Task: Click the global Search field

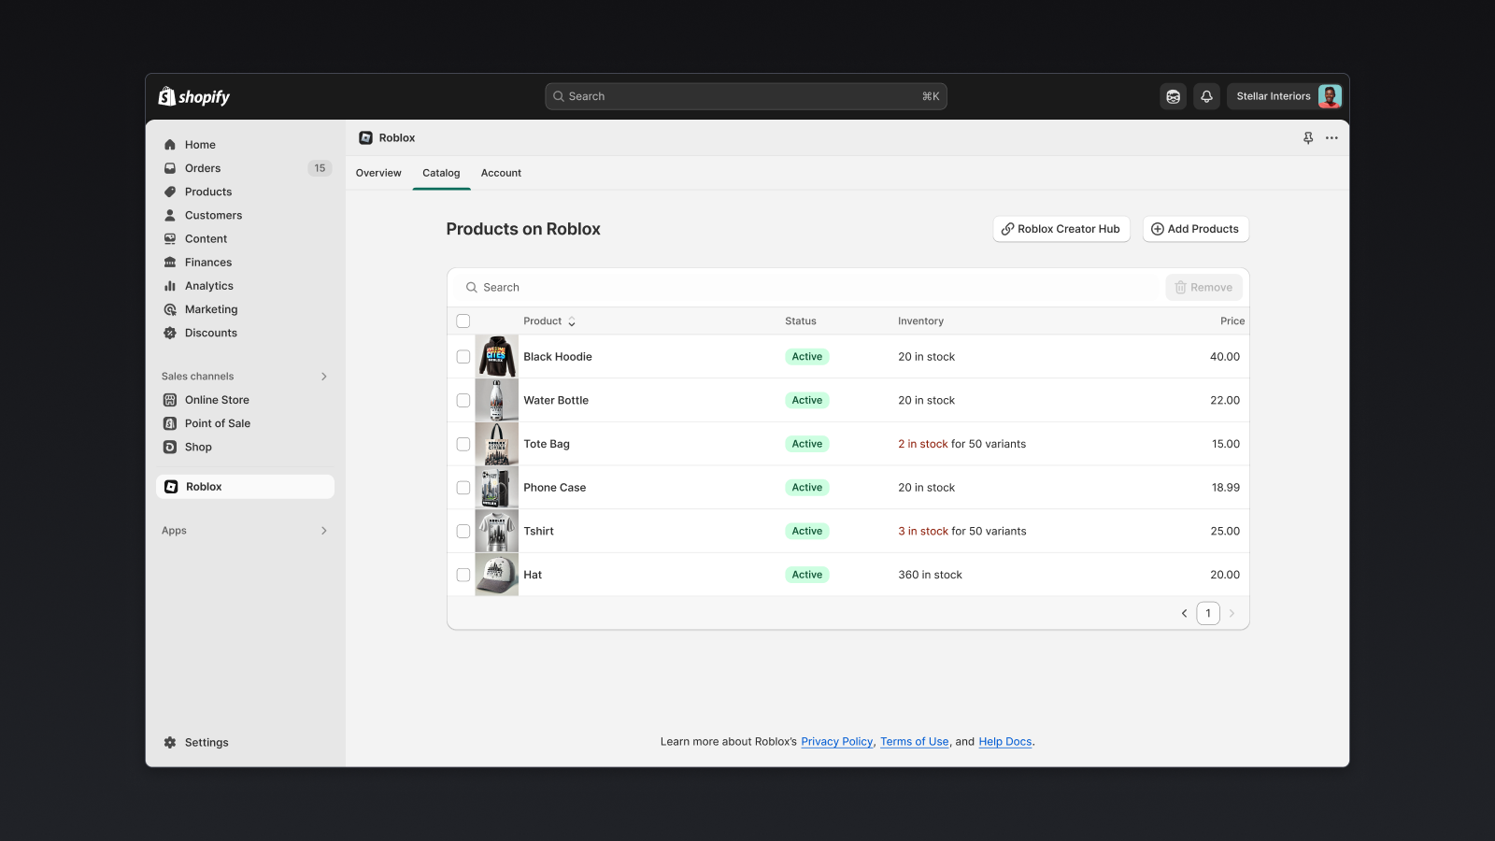Action: 746,96
